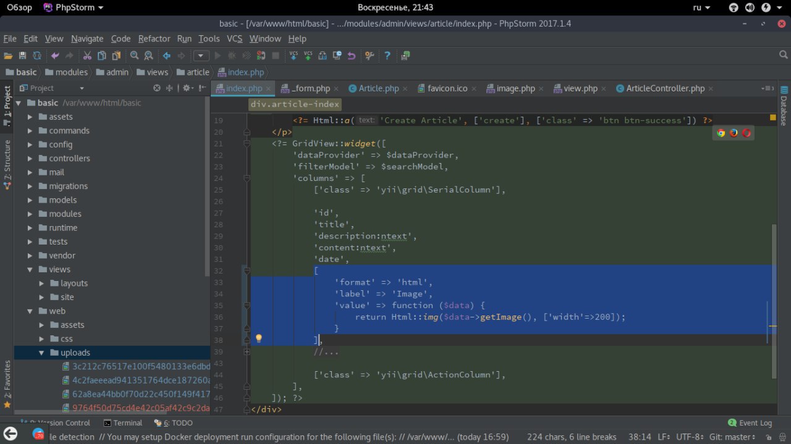Expand the vendor folder
This screenshot has height=444, width=791.
pyautogui.click(x=30, y=256)
